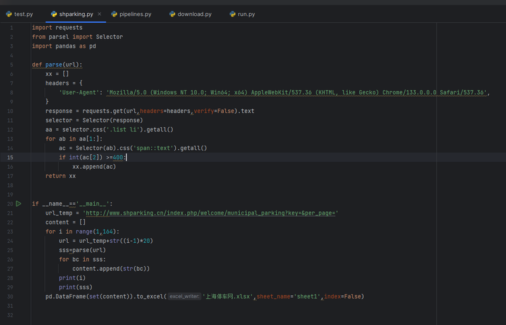Click the 'content = []' line

66,223
